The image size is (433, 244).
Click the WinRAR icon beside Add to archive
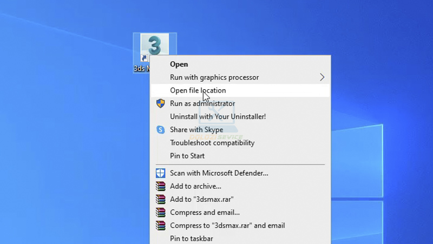(160, 186)
